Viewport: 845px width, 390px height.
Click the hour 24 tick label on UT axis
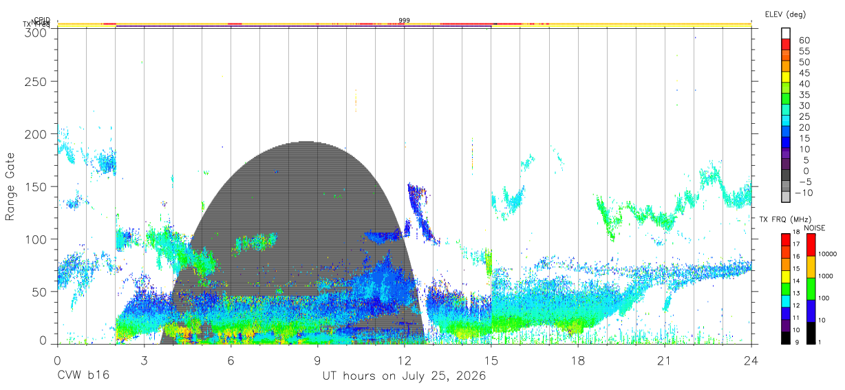751,360
